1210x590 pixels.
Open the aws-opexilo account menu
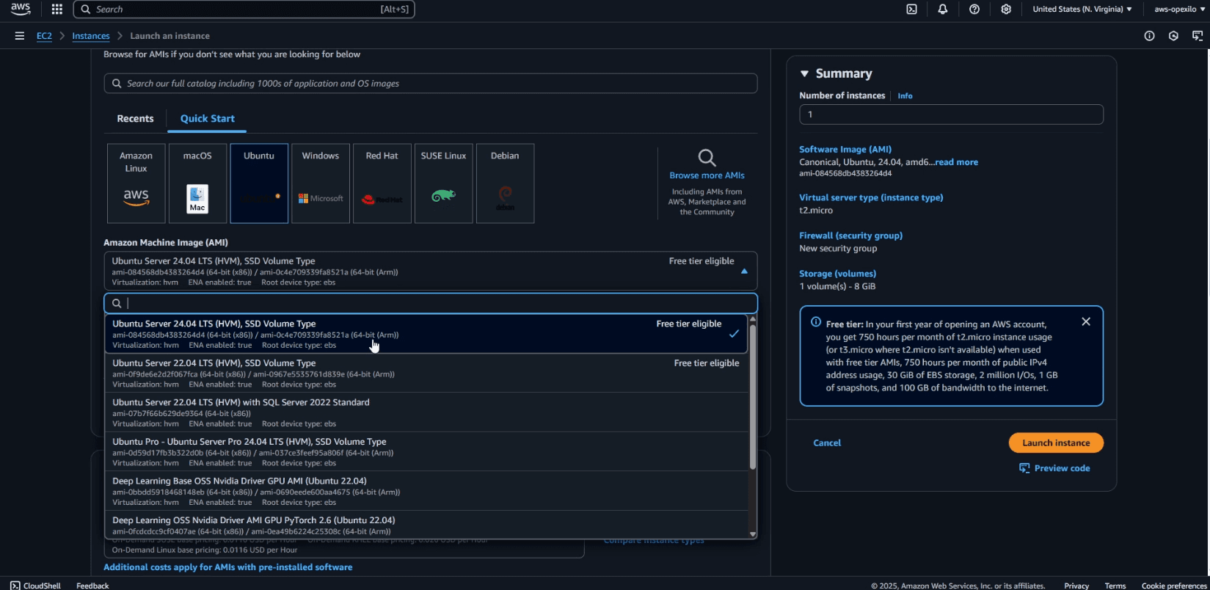click(1179, 10)
